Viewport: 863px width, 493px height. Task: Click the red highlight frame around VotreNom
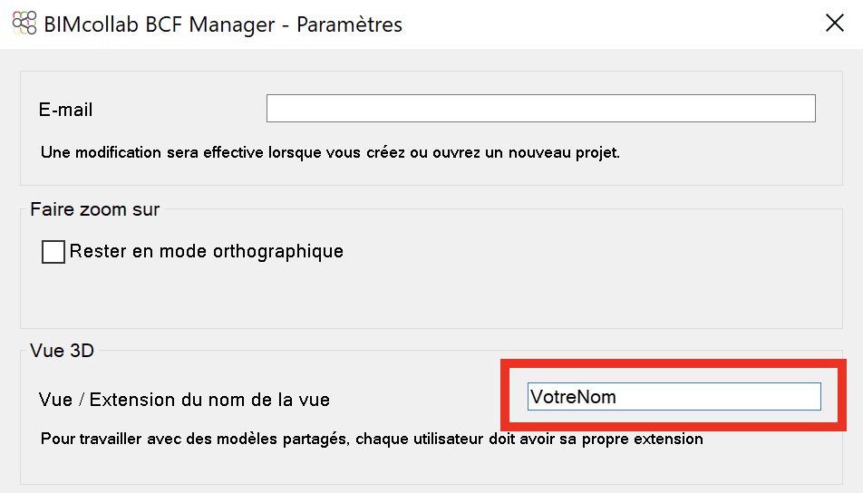[674, 363]
